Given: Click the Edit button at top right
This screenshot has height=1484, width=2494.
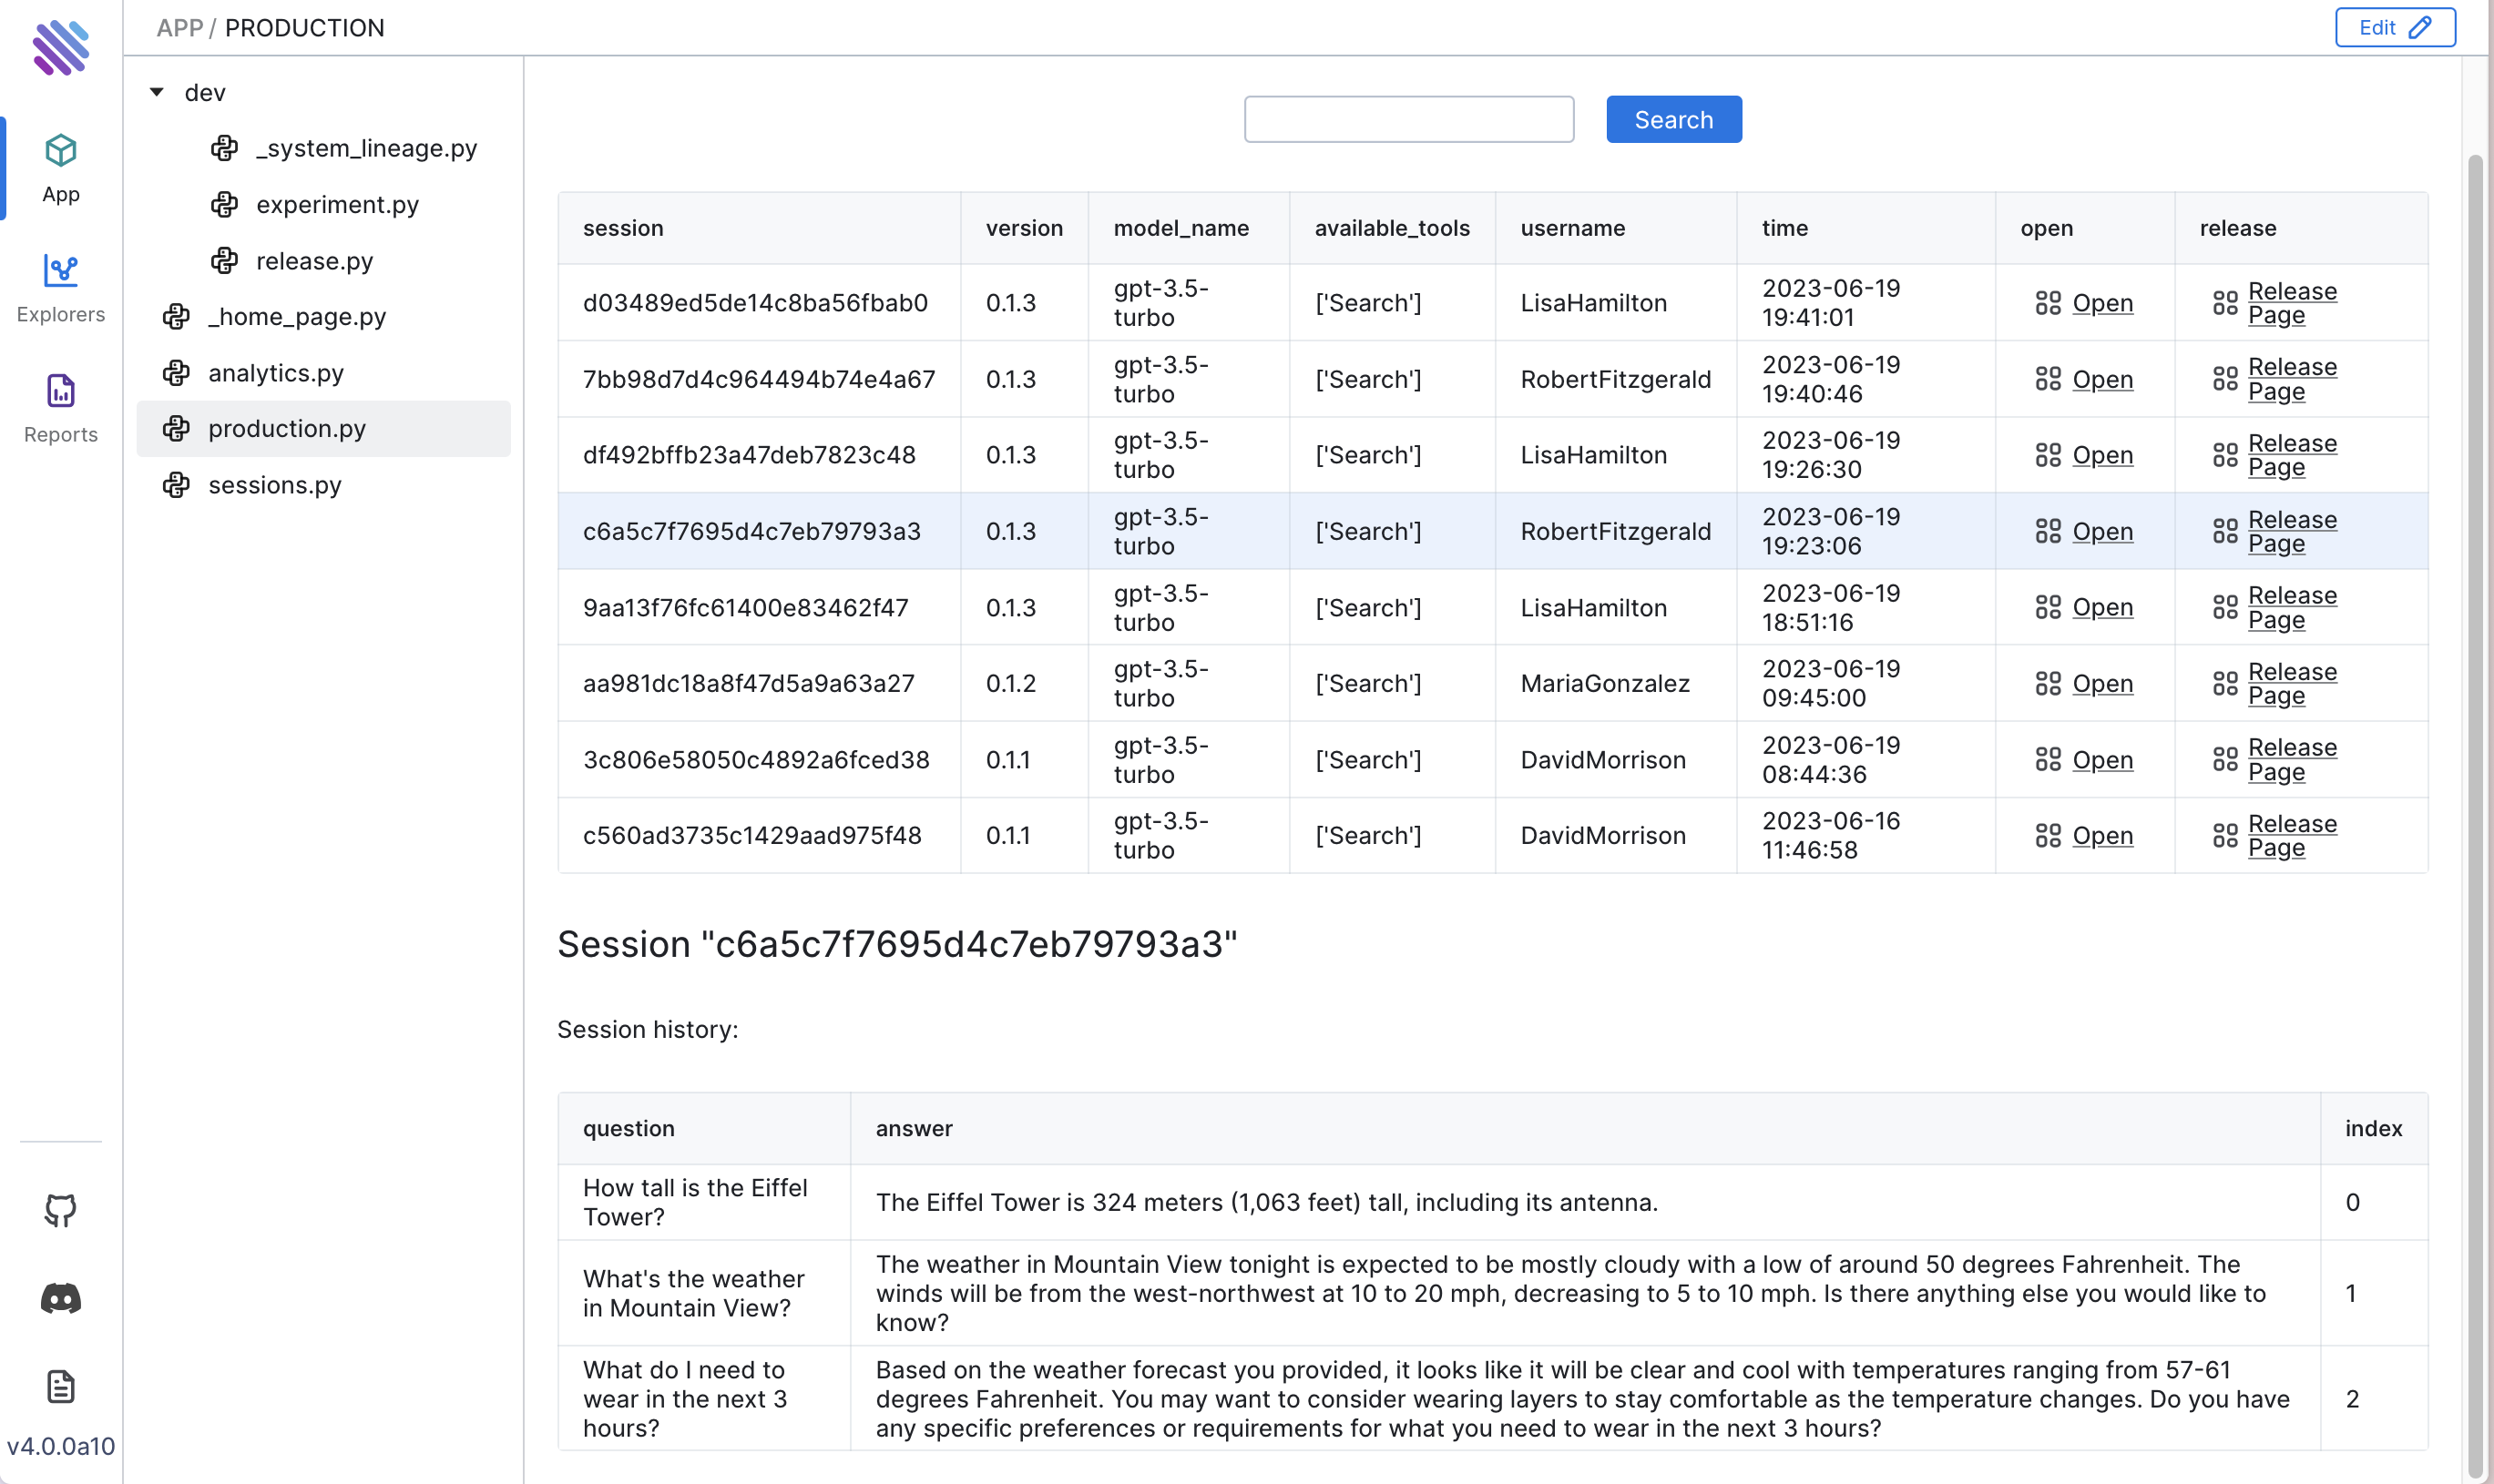Looking at the screenshot, I should click(2394, 27).
